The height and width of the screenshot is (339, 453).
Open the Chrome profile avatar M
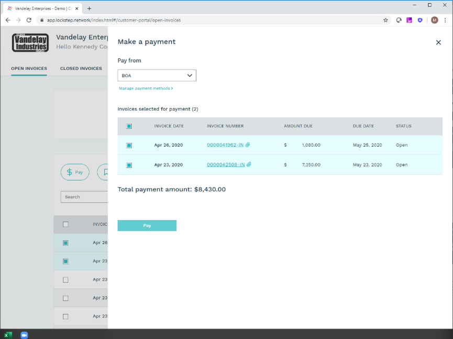(435, 20)
